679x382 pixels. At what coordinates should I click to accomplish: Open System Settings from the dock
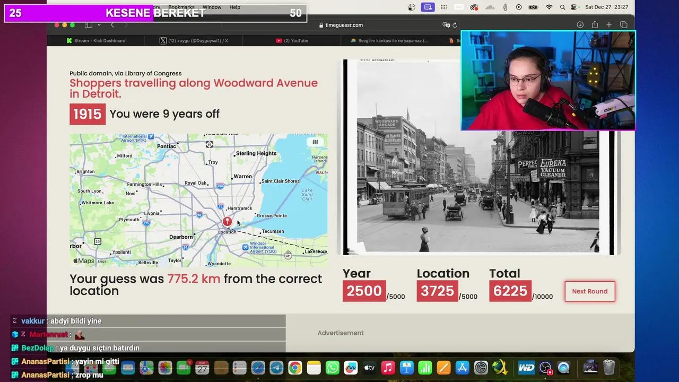click(x=481, y=368)
